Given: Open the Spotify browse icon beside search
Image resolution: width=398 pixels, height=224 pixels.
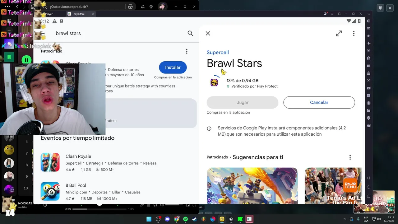Looking at the screenshot, I should tap(130, 7).
